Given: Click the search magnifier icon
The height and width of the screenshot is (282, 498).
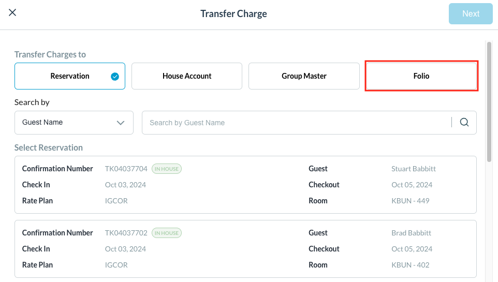Looking at the screenshot, I should pos(464,123).
